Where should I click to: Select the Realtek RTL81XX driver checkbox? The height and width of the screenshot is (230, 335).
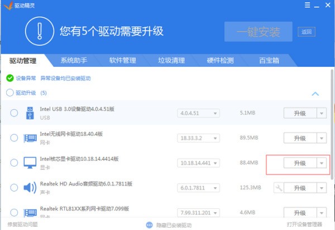point(14,213)
